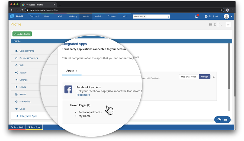Image resolution: width=244 pixels, height=141 pixels.
Task: Click the profile panel scrollbar
Action: [229, 66]
